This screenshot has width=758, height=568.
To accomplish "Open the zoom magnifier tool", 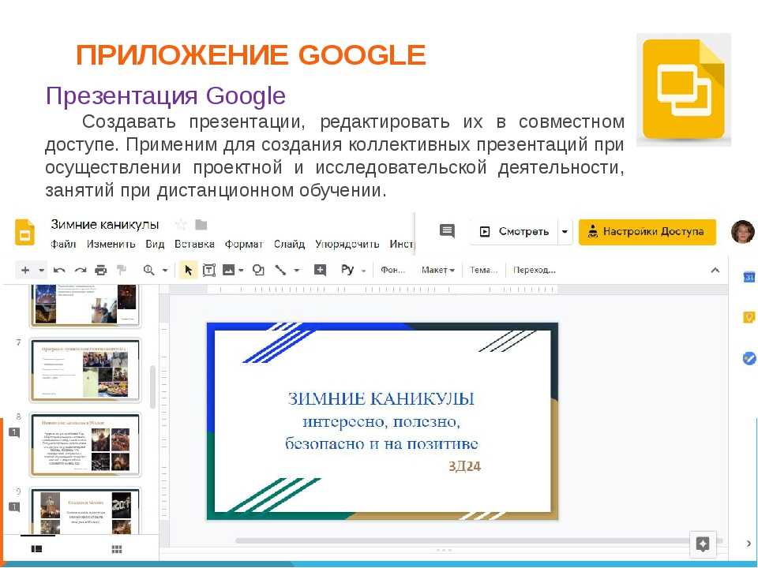I will [x=148, y=270].
